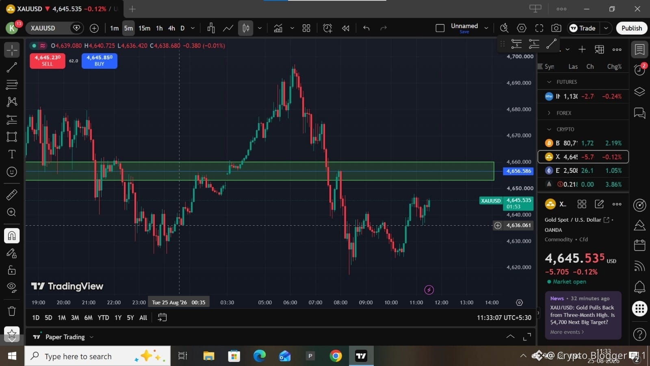The width and height of the screenshot is (650, 366).
Task: Set chart range to YTD
Action: 103,318
